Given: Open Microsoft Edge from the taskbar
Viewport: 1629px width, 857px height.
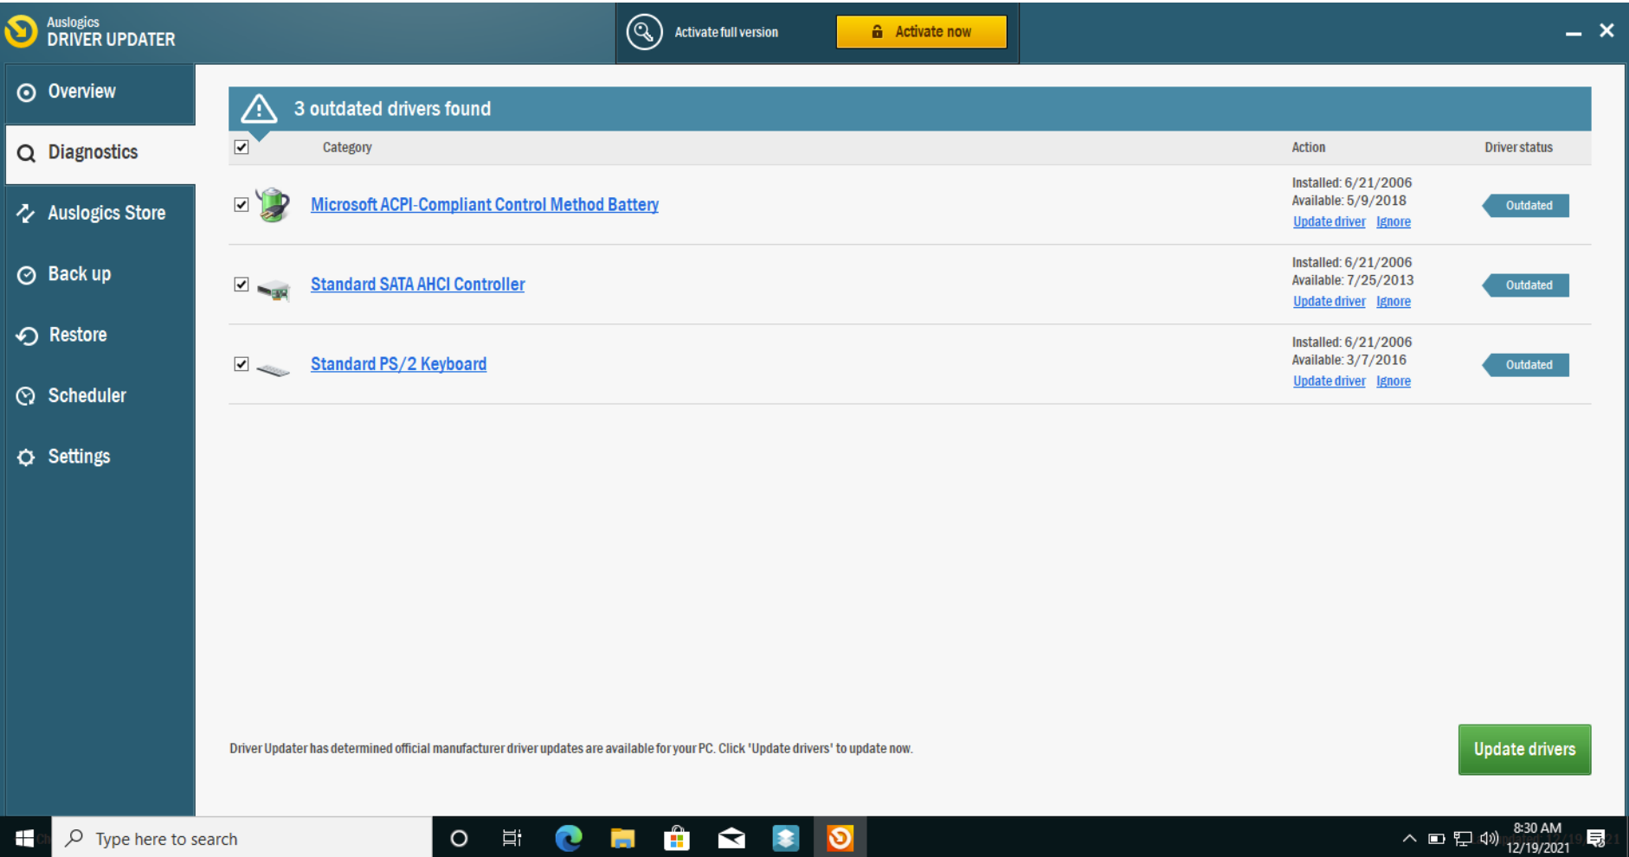Looking at the screenshot, I should click(569, 838).
